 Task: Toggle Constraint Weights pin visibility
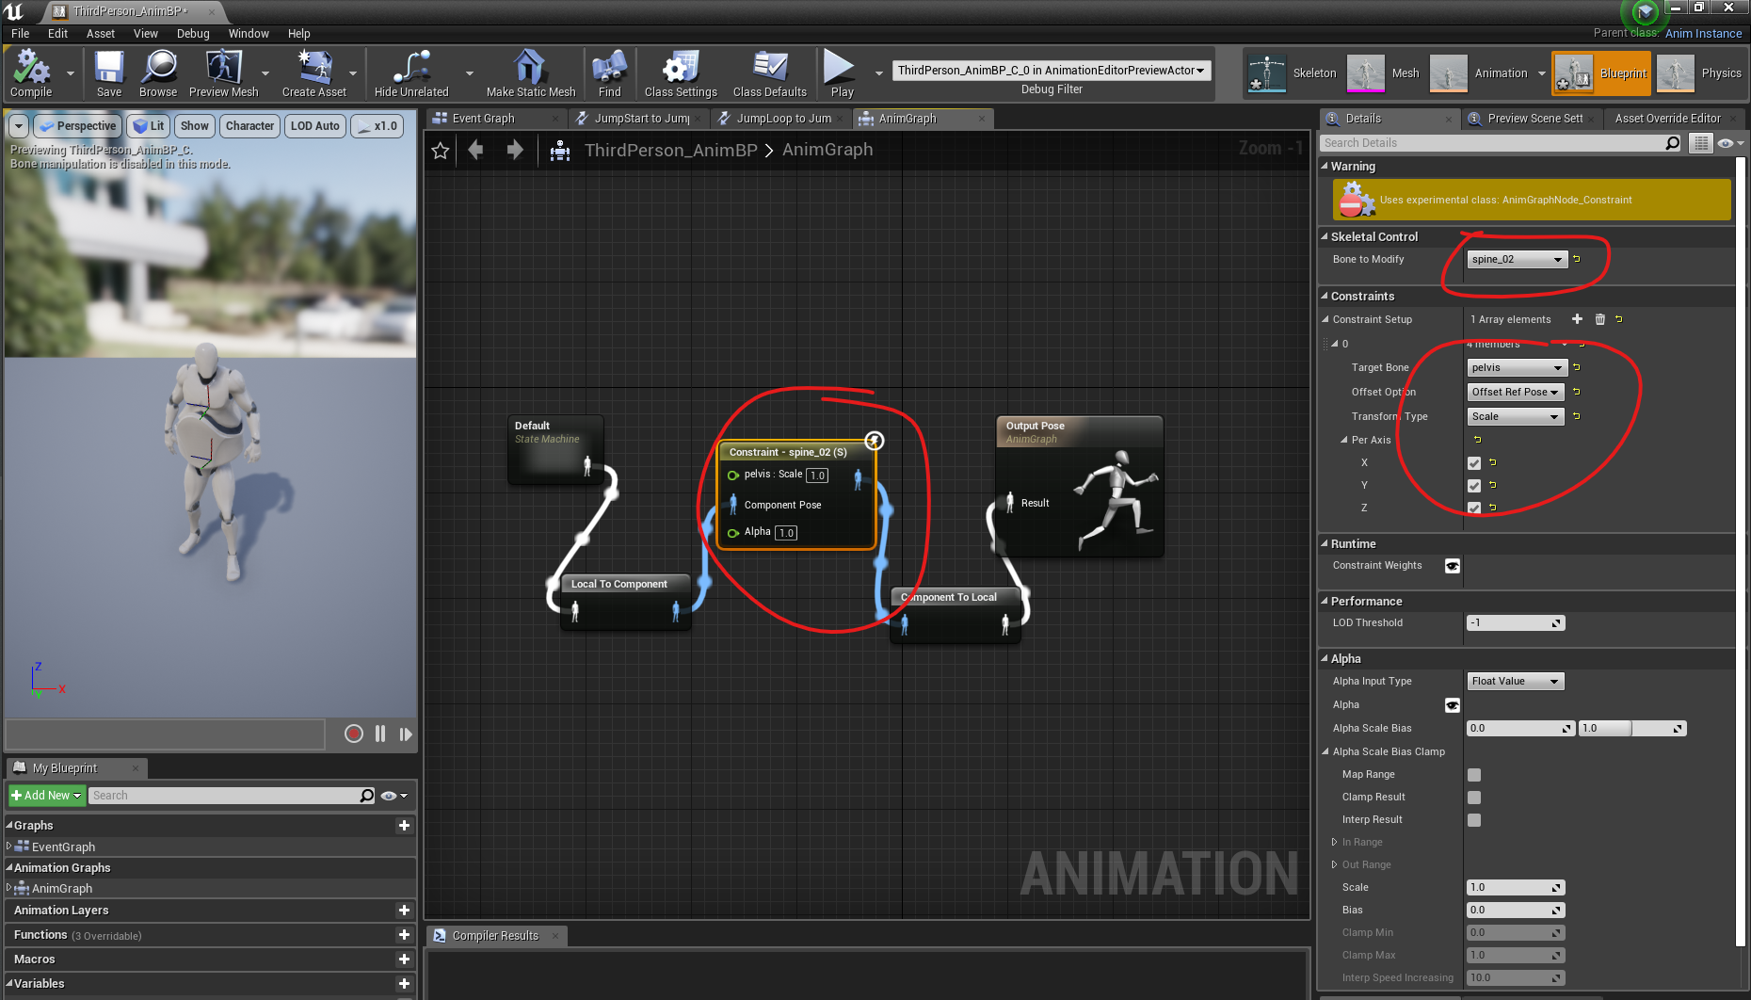[1453, 566]
